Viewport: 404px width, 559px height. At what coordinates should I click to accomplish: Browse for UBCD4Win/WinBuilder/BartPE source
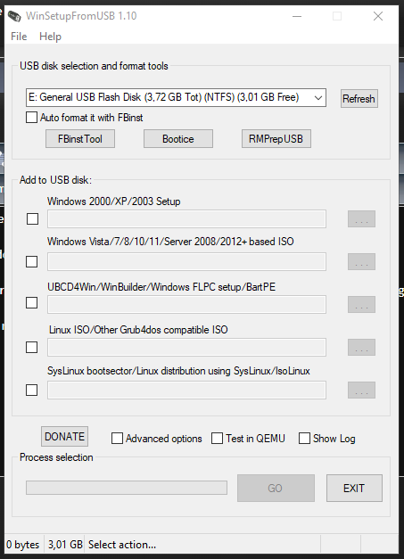click(x=361, y=304)
